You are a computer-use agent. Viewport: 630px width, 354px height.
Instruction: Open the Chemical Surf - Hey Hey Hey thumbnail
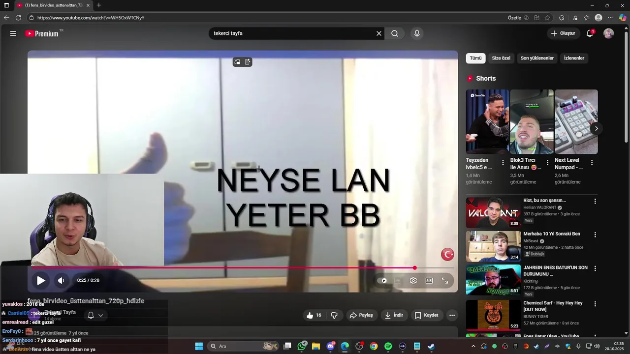(493, 315)
